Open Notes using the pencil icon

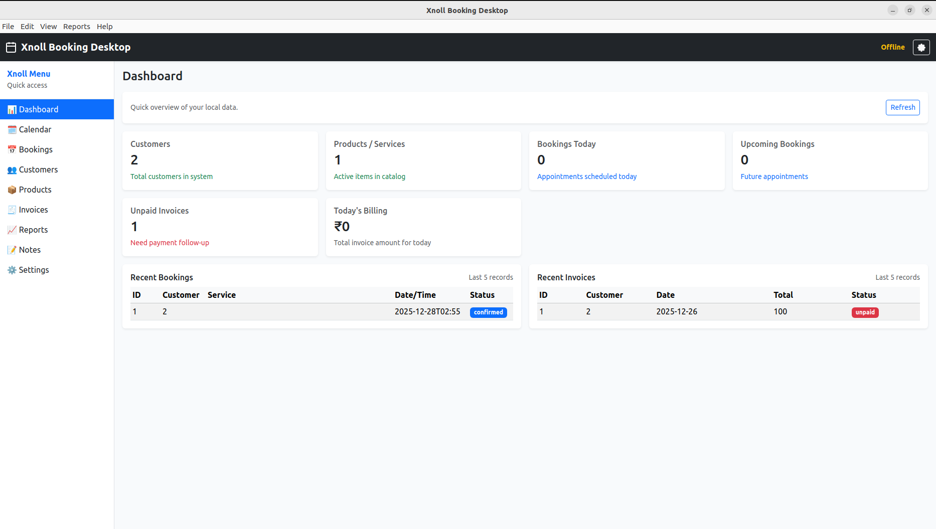click(x=12, y=250)
